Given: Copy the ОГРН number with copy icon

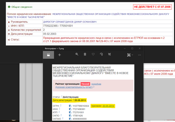Looking at the screenshot, I should tap(70, 106).
